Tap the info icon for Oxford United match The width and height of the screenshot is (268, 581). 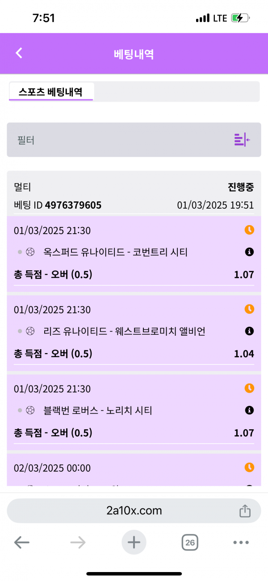click(x=250, y=252)
